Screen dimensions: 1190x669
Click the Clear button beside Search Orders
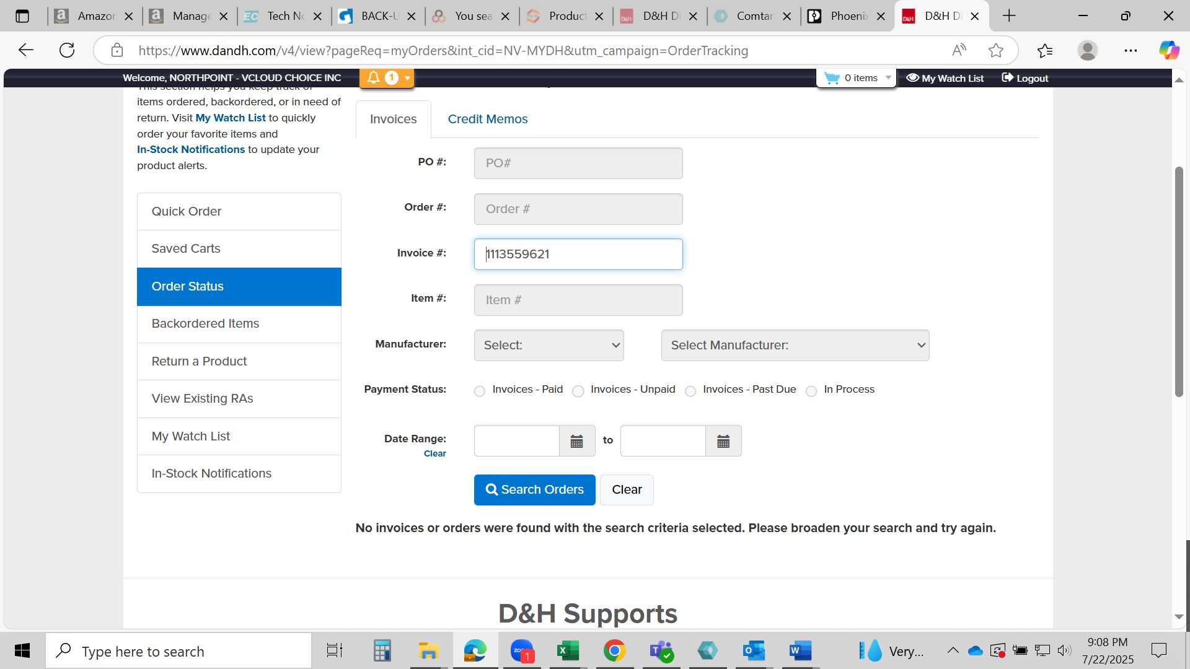[x=627, y=489]
